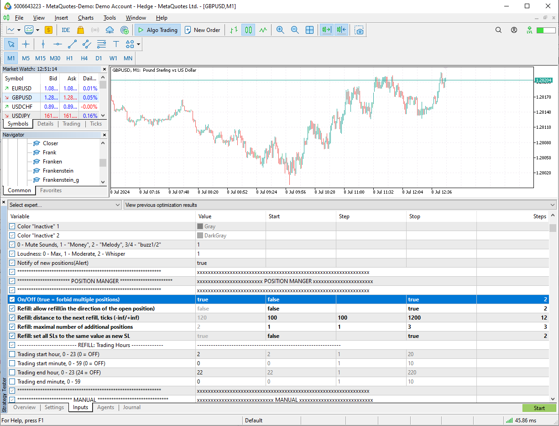Take a chart screenshot with camera icon
The image size is (559, 426).
[x=360, y=30]
